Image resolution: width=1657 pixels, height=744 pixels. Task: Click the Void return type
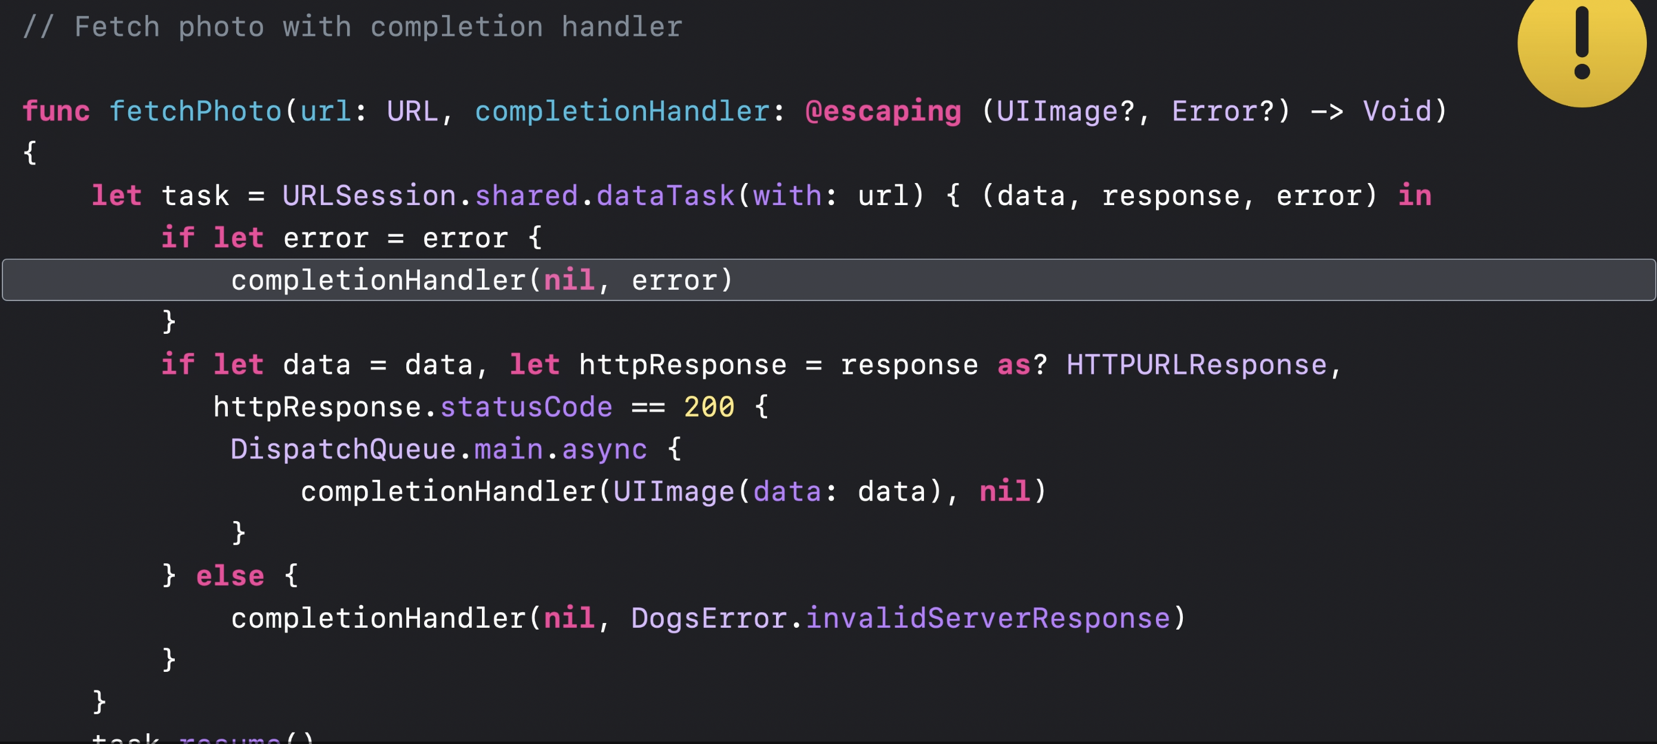(x=1396, y=111)
